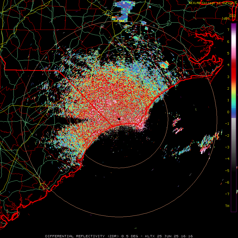Click the color scale label 5
Viewport: 238px width, 238px height.
pyautogui.click(x=228, y=53)
